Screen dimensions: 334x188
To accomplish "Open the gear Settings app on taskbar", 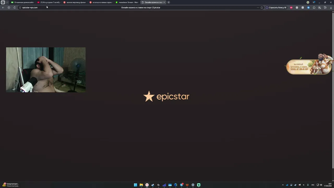I will tap(193, 185).
